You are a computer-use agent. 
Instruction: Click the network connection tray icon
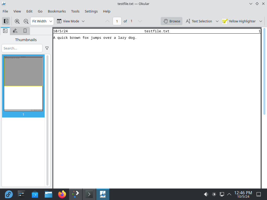pos(222,194)
